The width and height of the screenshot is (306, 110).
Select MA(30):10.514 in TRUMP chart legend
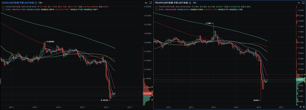pyautogui.click(x=183, y=9)
